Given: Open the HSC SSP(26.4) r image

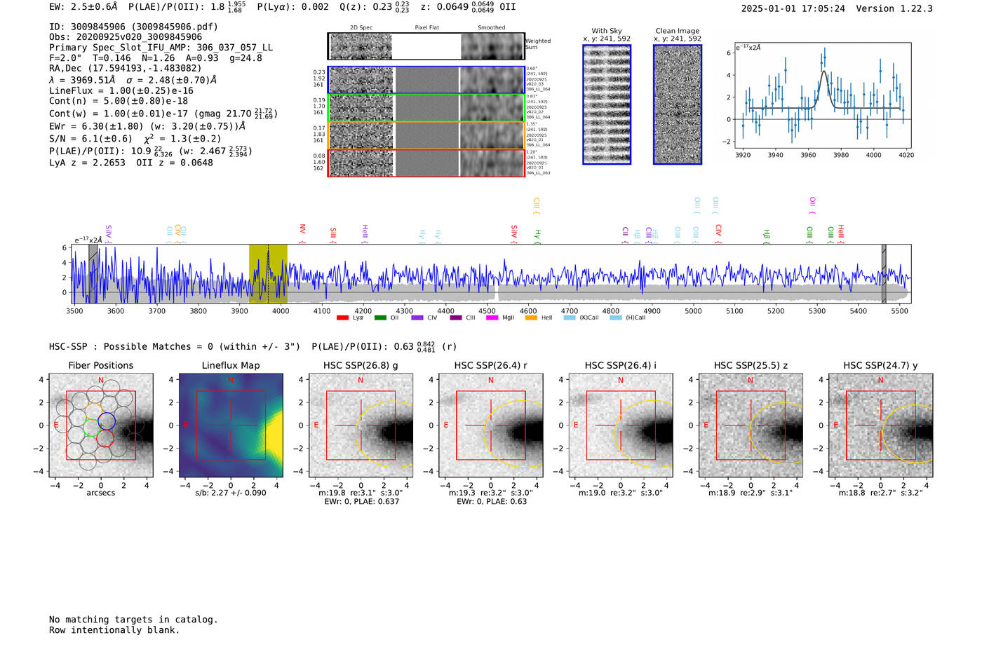Looking at the screenshot, I should [x=491, y=425].
